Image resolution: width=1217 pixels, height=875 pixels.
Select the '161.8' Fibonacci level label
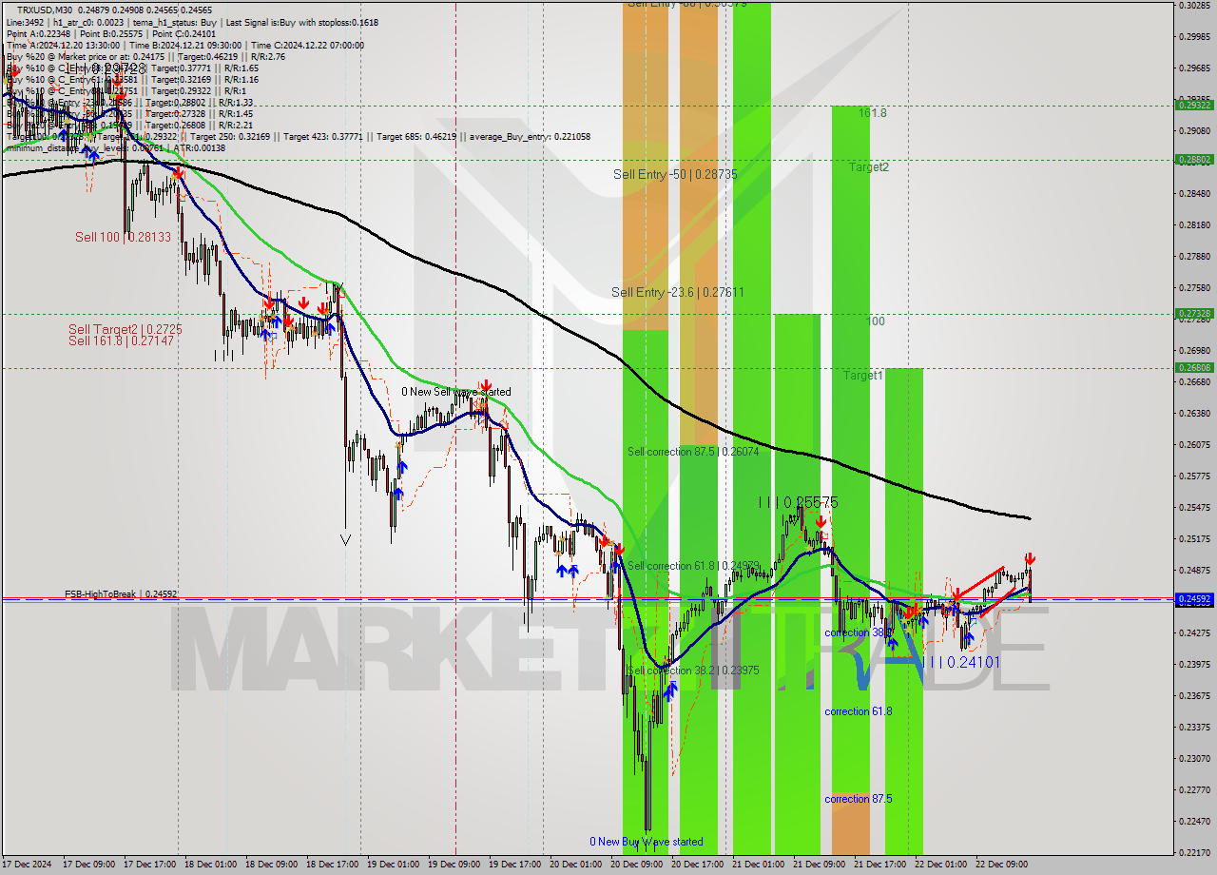tap(873, 113)
